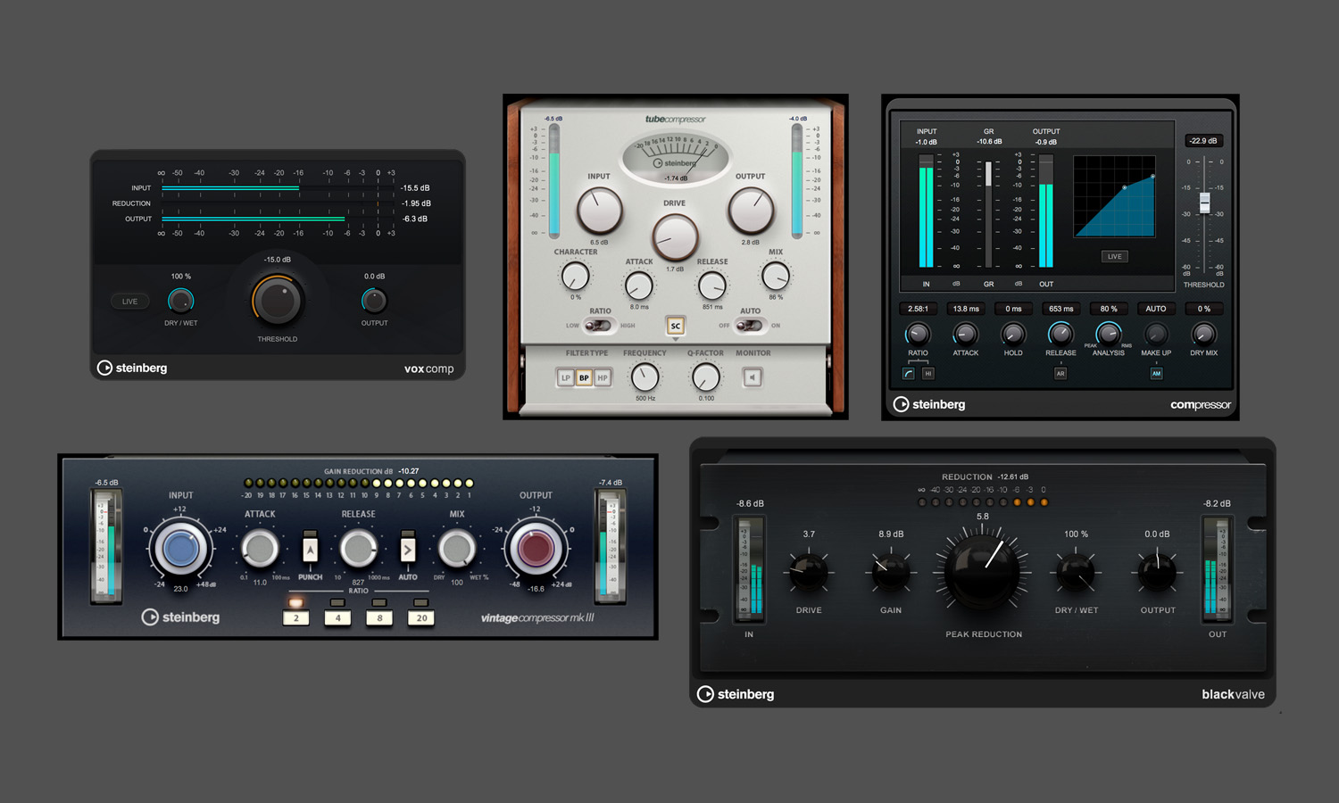
Task: Edit the 0 ms hold value field
Action: [x=1013, y=309]
